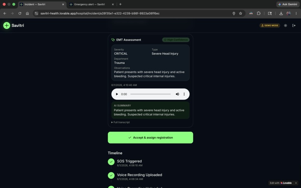Click the logout icon in header
Image resolution: width=301 pixels, height=188 pixels.
point(294,25)
